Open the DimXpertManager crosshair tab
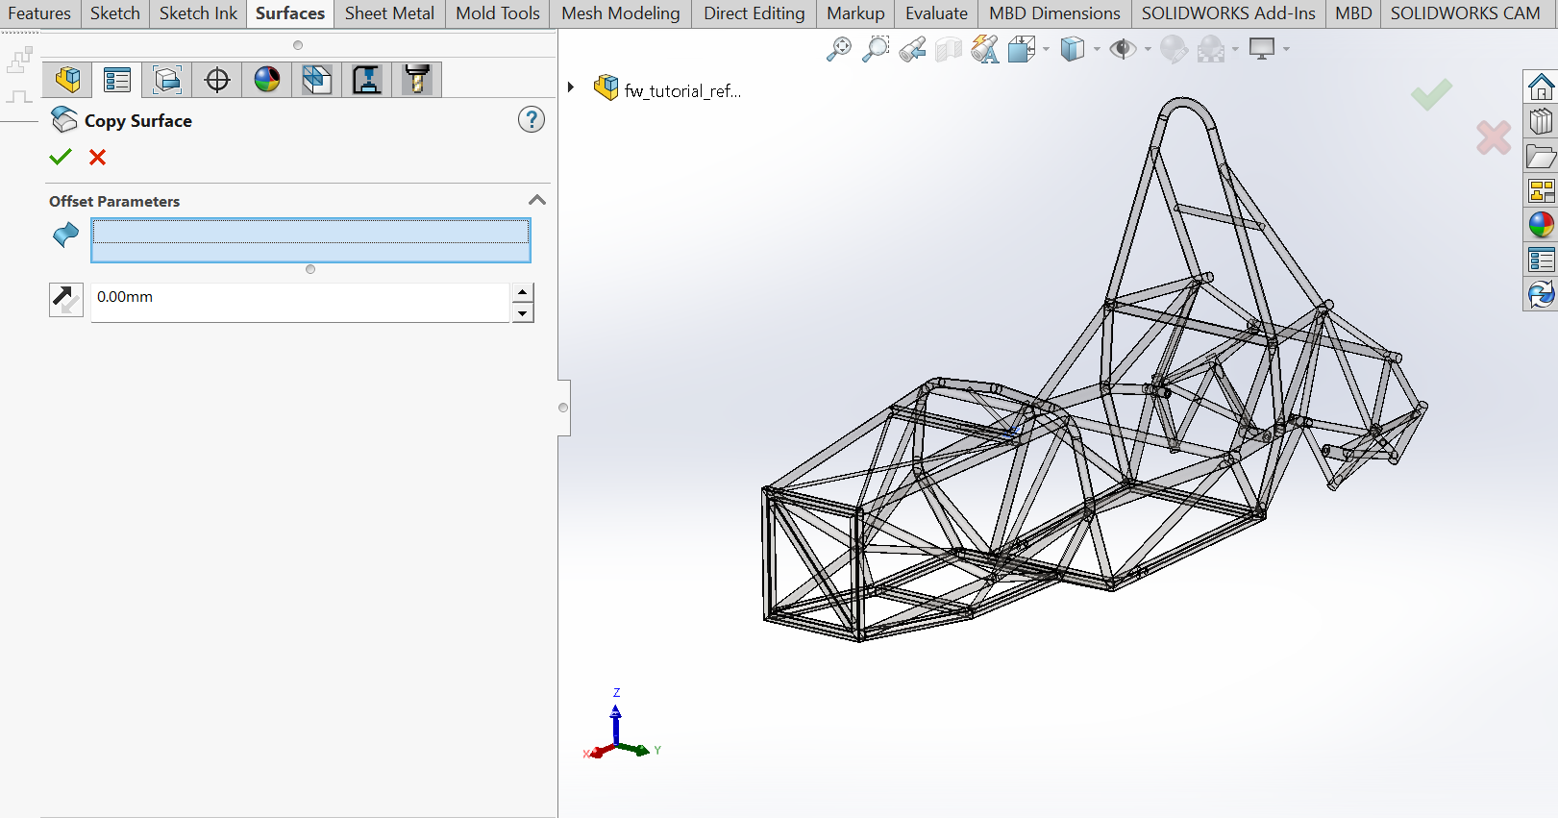Viewport: 1558px width, 818px height. point(217,80)
